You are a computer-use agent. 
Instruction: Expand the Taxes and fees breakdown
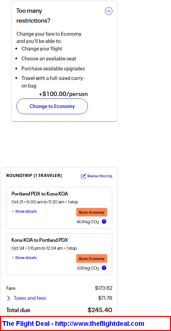click(x=30, y=298)
